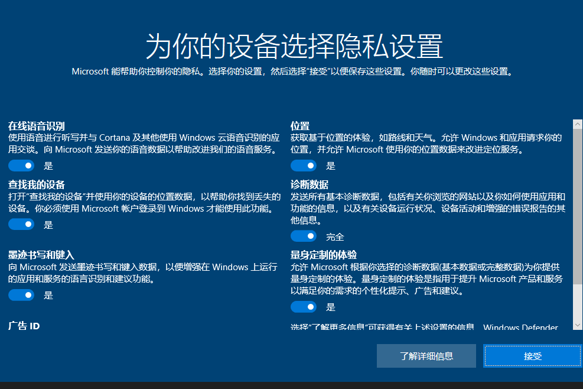Disable the 量身定制的体验 toggle
This screenshot has width=583, height=389.
click(x=304, y=307)
